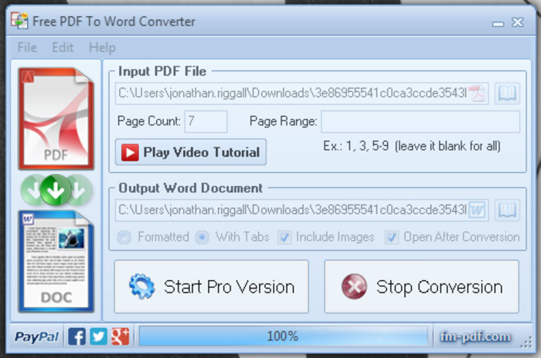Toggle the Include Images checkbox
Viewport: 541px width, 358px height.
(326, 237)
